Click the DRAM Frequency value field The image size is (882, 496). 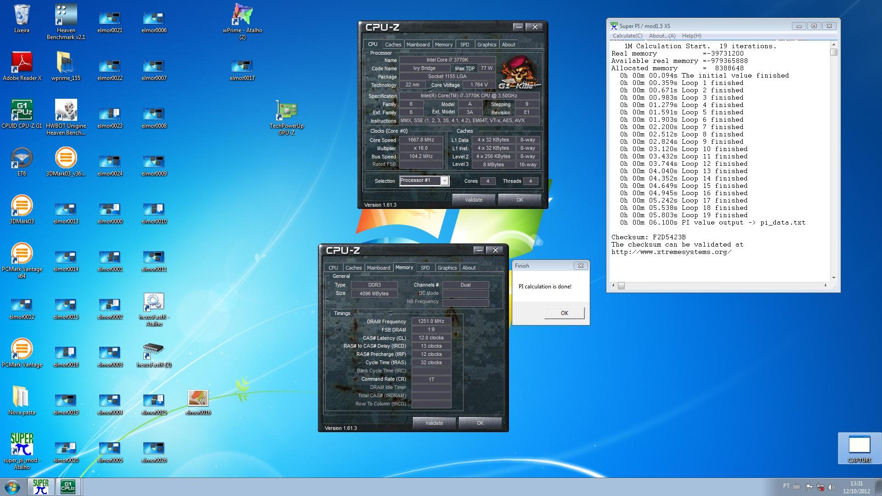coord(431,321)
